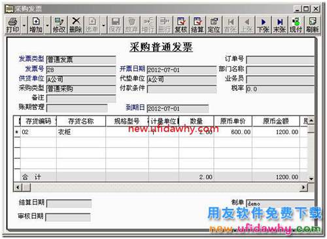The width and height of the screenshot is (327, 239).
Task: Click the 制单 field showing demo
Action: pyautogui.click(x=280, y=204)
